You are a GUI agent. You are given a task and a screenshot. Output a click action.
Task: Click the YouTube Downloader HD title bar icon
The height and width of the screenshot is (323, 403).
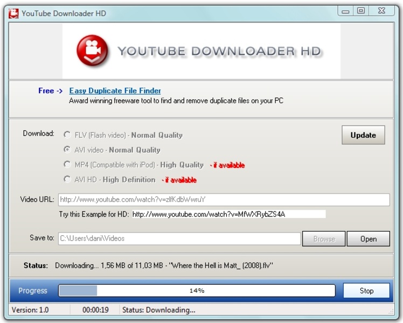[x=13, y=13]
